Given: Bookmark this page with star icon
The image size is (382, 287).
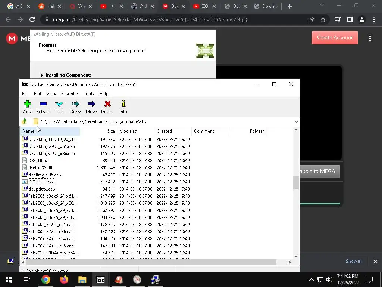Looking at the screenshot, I should click(323, 19).
